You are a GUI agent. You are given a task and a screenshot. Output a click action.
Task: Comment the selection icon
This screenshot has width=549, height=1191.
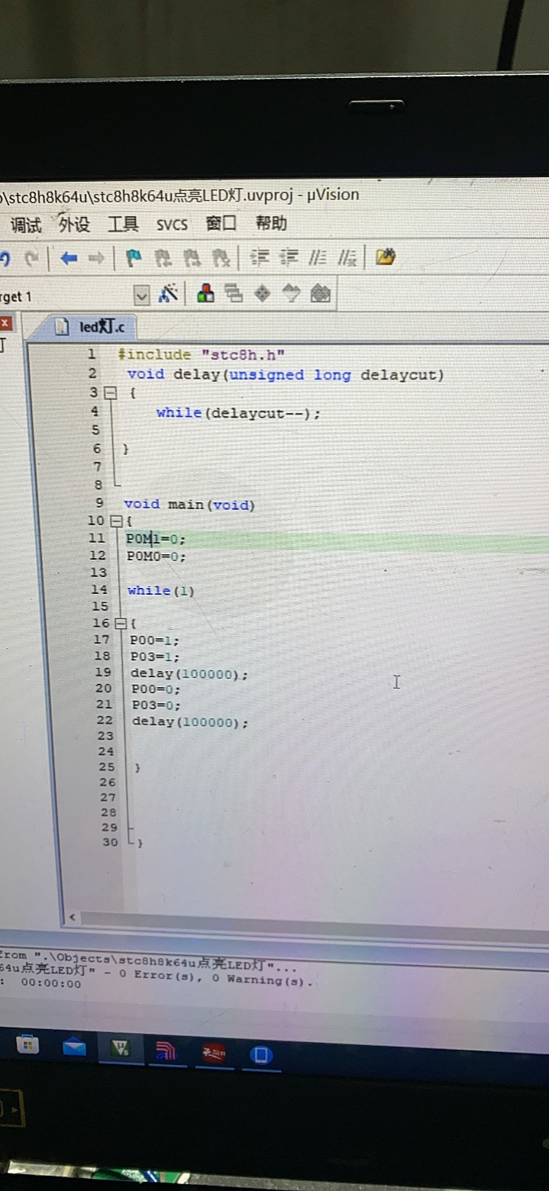click(318, 257)
